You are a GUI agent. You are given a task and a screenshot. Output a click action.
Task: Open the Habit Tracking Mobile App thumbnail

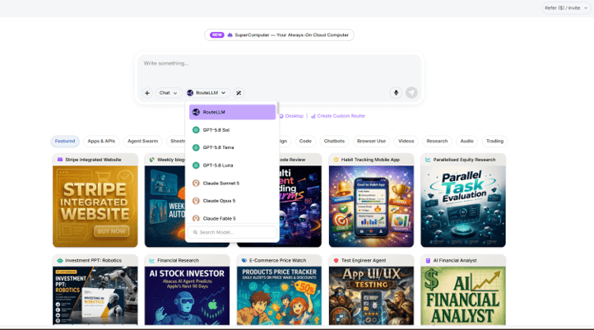371,207
